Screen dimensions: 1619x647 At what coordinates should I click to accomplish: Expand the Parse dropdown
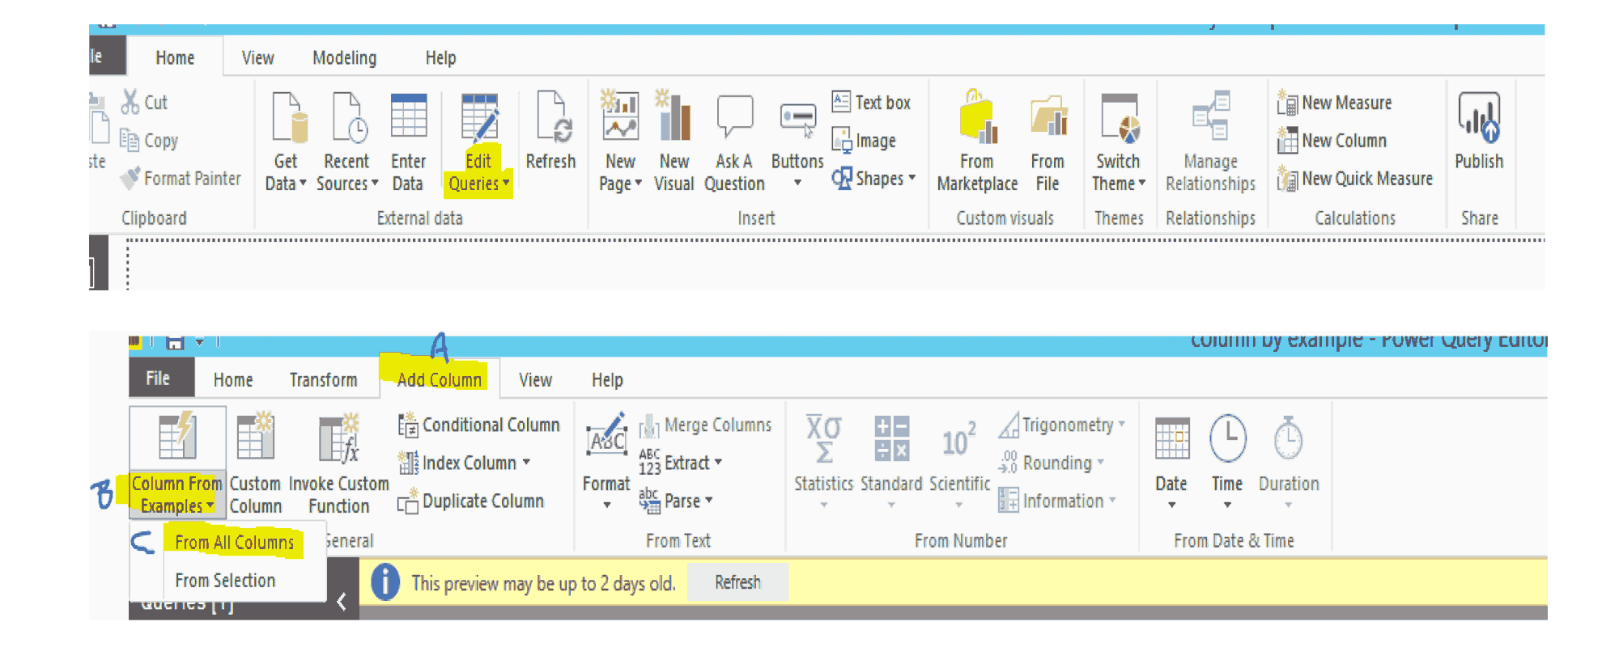point(709,501)
